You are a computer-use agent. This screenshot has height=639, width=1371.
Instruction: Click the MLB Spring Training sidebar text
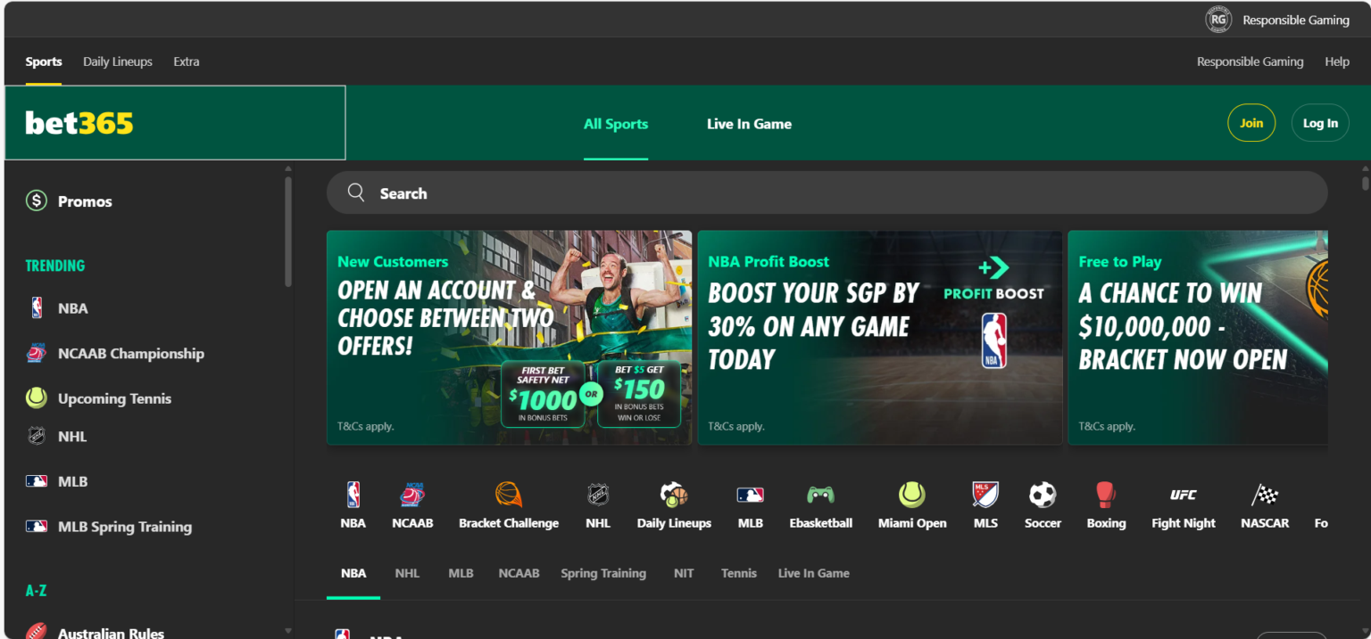pyautogui.click(x=125, y=527)
